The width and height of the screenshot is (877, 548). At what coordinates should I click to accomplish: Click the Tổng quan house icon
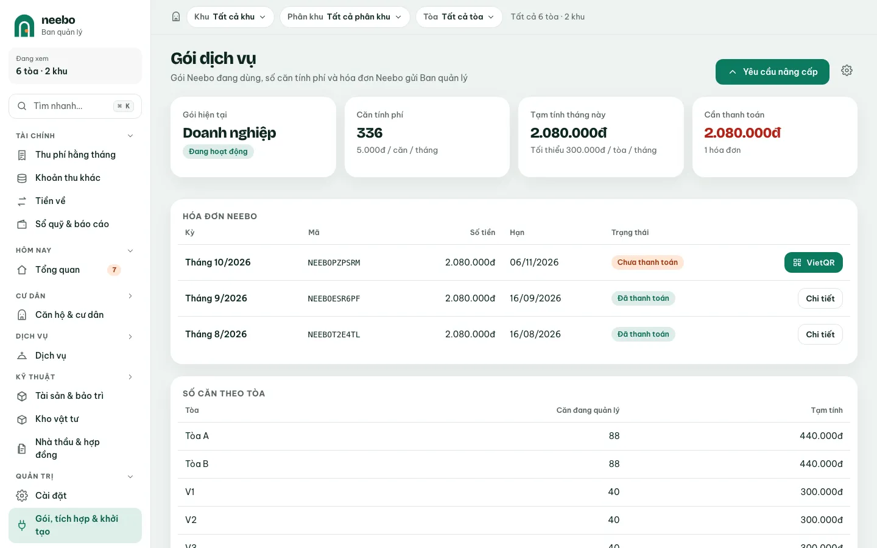[x=22, y=270]
